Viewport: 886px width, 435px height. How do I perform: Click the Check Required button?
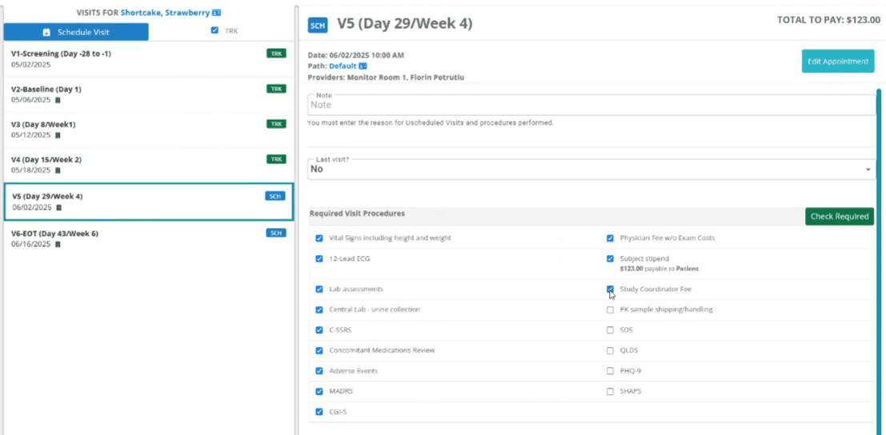tap(839, 216)
